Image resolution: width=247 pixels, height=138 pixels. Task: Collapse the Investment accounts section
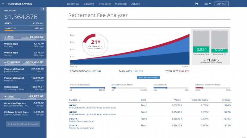click(5, 62)
